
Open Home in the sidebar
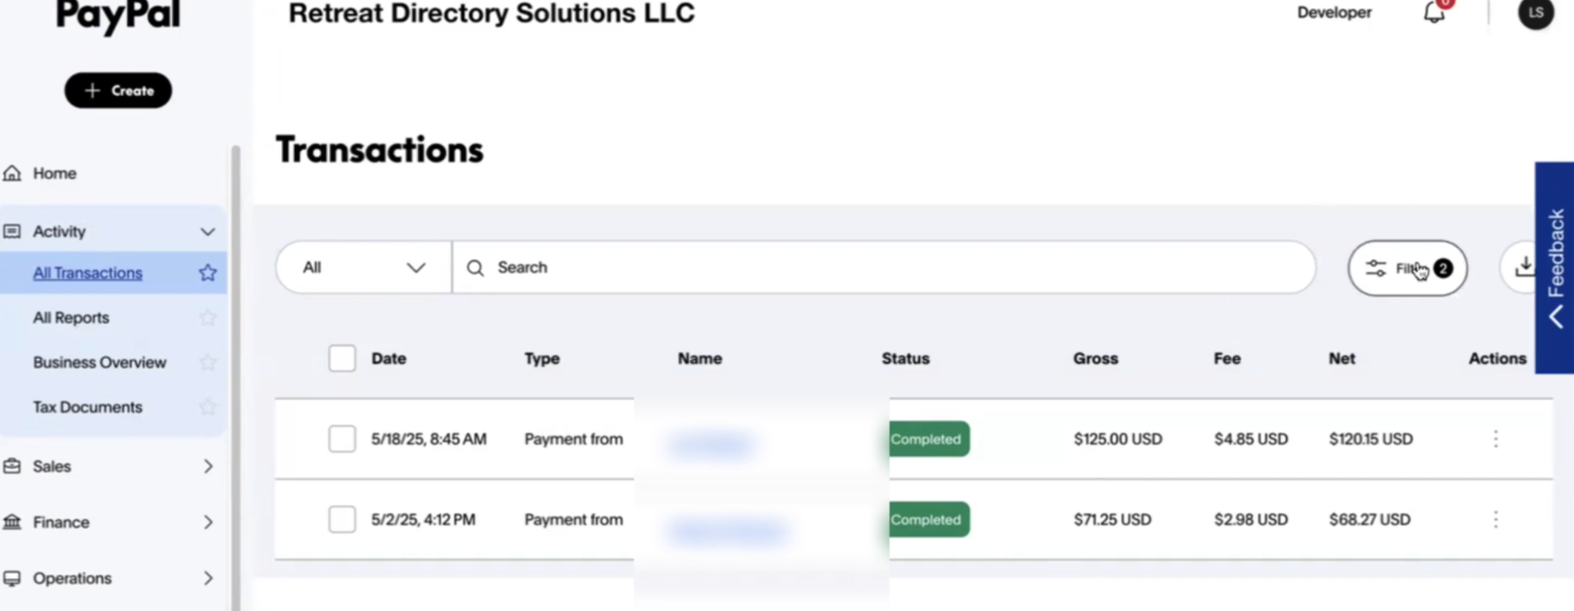pyautogui.click(x=55, y=173)
